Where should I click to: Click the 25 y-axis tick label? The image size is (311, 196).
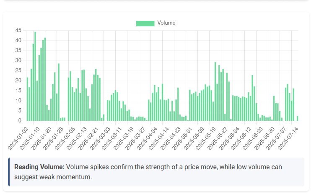click(x=18, y=71)
